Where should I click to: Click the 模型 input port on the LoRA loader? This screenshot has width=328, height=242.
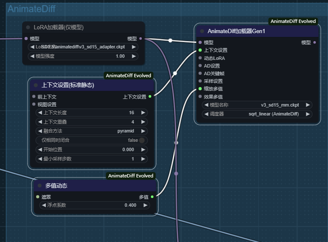(x=26, y=38)
